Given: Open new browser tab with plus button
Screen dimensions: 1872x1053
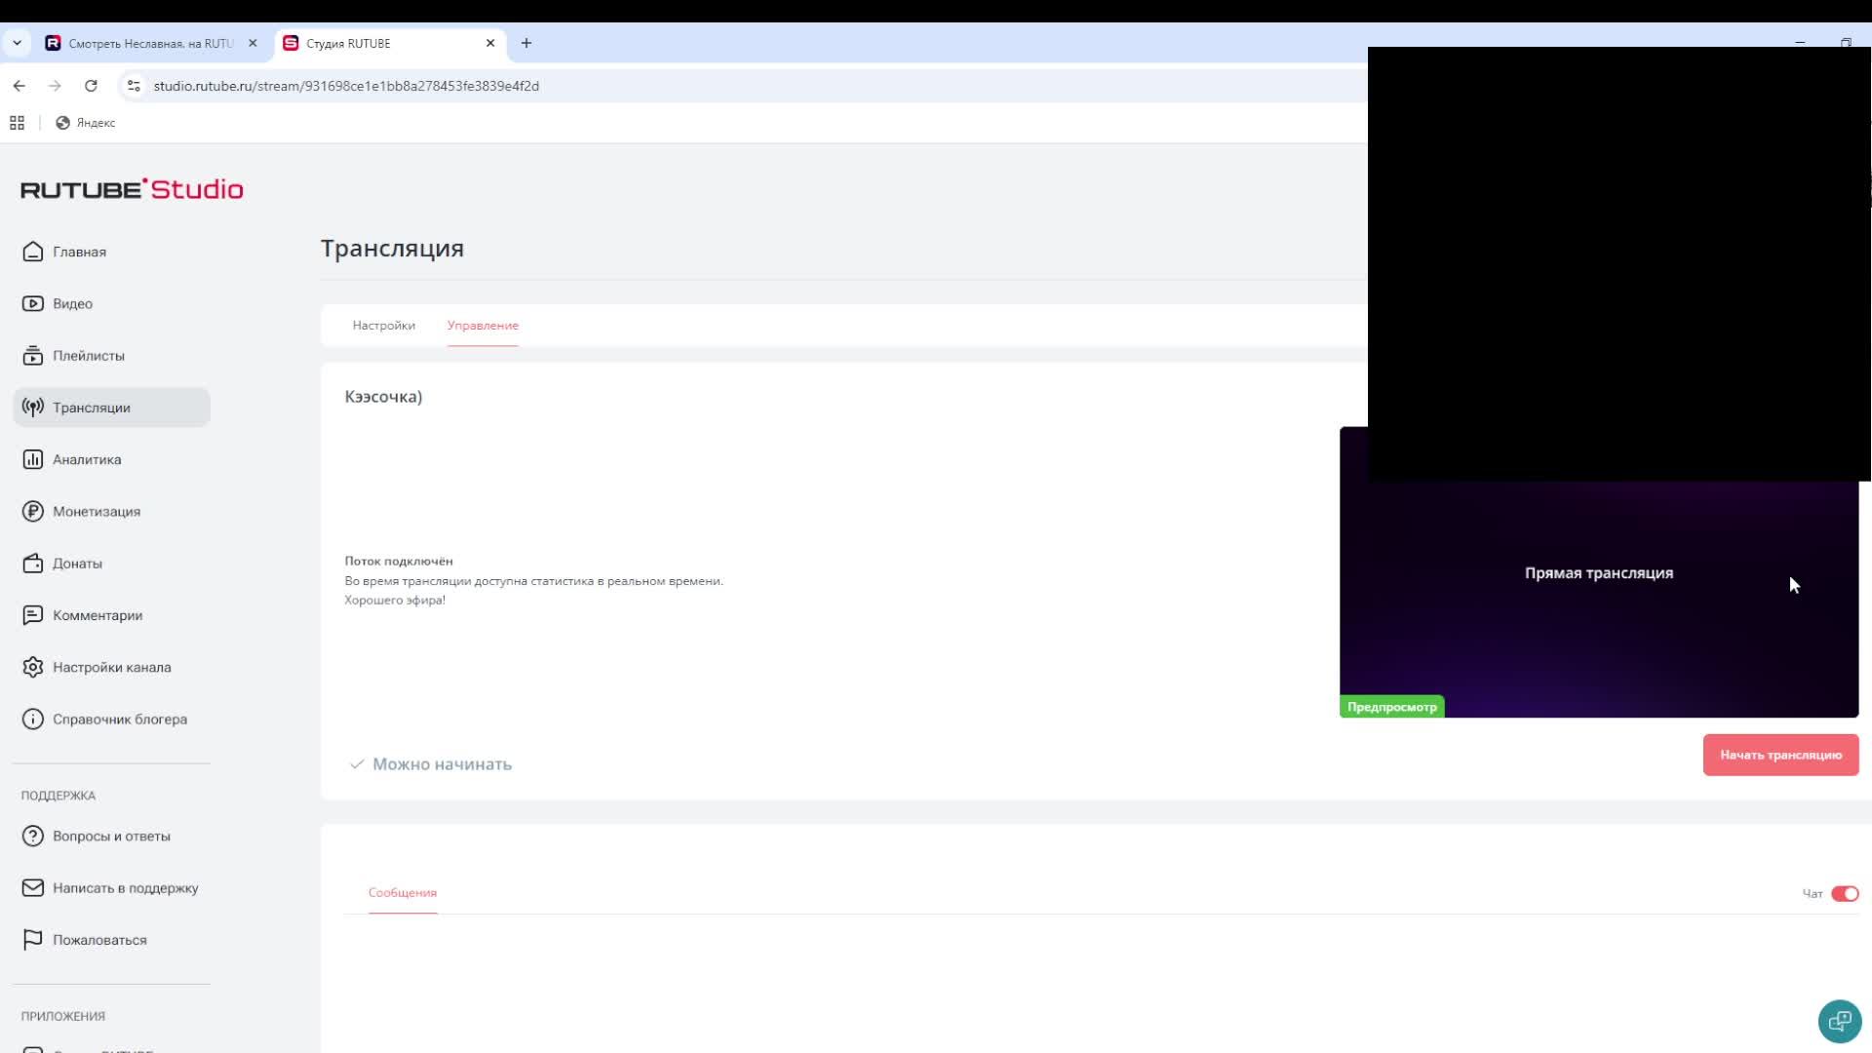Looking at the screenshot, I should coord(526,43).
